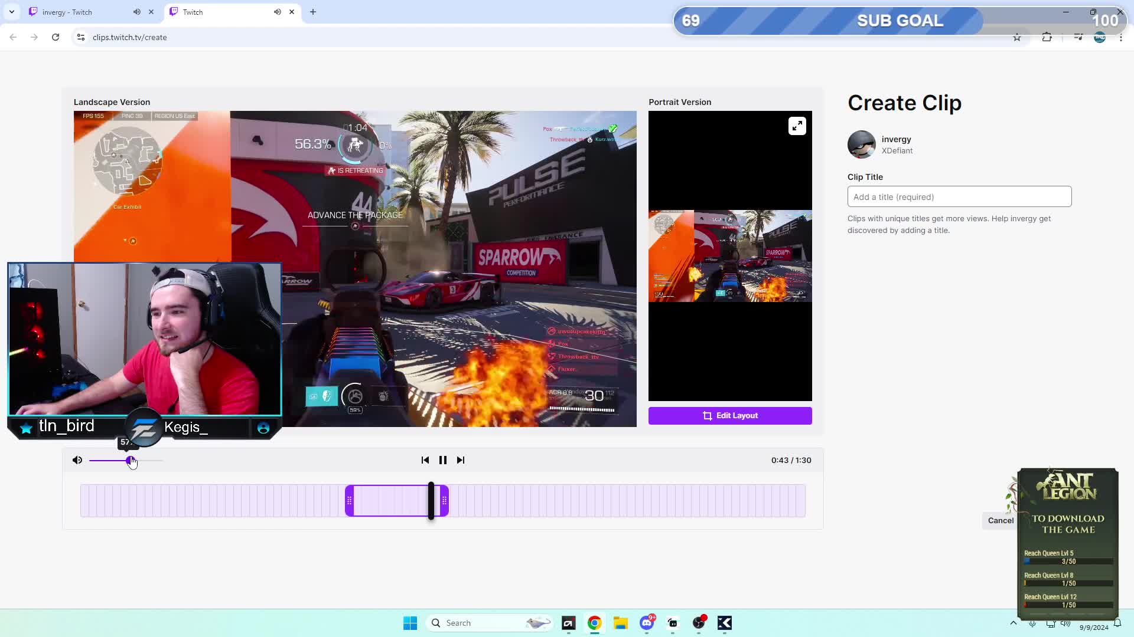Image resolution: width=1134 pixels, height=637 pixels.
Task: Reload the clips page
Action: tap(56, 37)
